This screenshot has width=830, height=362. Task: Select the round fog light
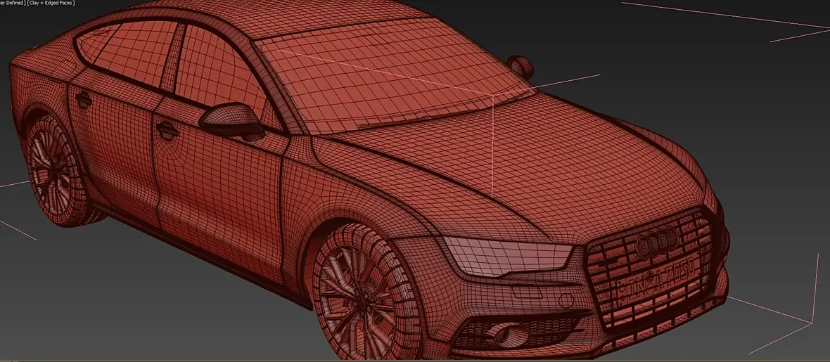499,333
